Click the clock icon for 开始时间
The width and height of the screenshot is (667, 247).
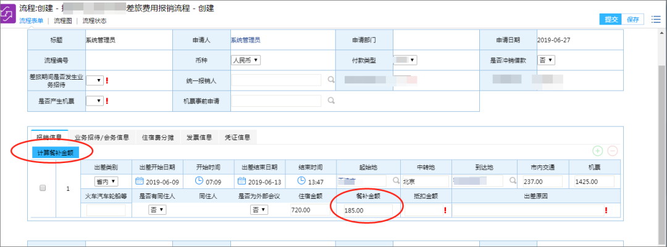[x=199, y=181]
